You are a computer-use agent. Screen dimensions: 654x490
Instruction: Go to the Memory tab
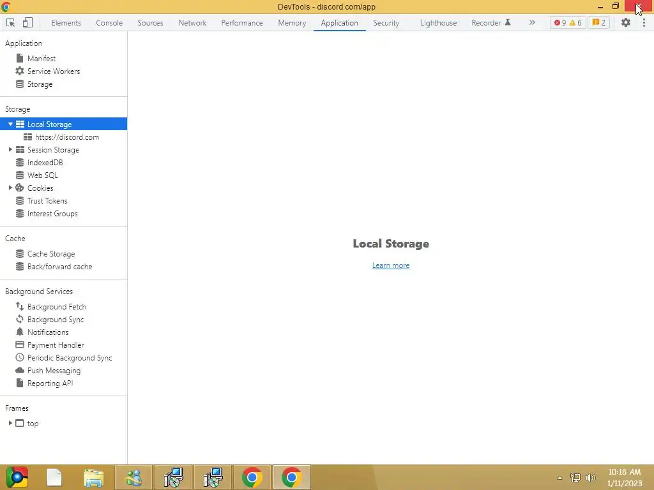click(292, 23)
